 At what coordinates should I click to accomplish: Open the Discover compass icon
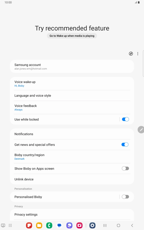(131, 54)
